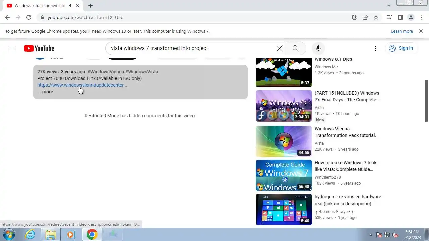Follow the windowsviennaupdatecenter download link
The width and height of the screenshot is (429, 241).
click(x=82, y=85)
